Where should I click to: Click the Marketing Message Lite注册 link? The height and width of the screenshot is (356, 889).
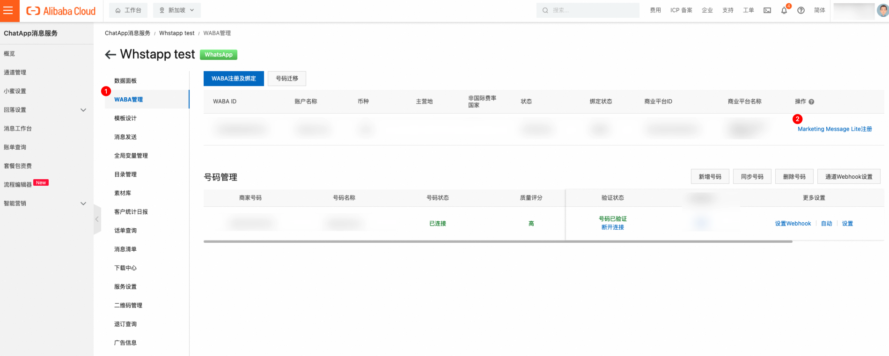[835, 129]
